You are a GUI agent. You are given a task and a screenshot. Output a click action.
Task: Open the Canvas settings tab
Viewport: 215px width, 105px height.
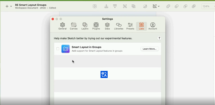coord(74,26)
